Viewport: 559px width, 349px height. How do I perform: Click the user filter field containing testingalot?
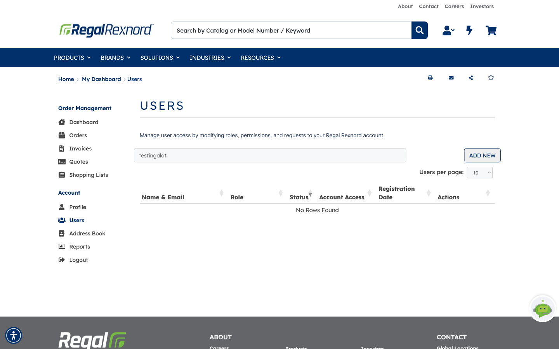pos(270,155)
